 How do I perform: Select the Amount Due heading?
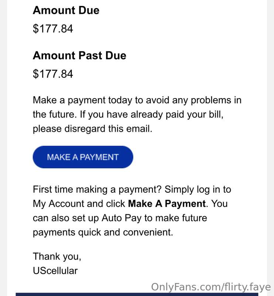pyautogui.click(x=66, y=10)
